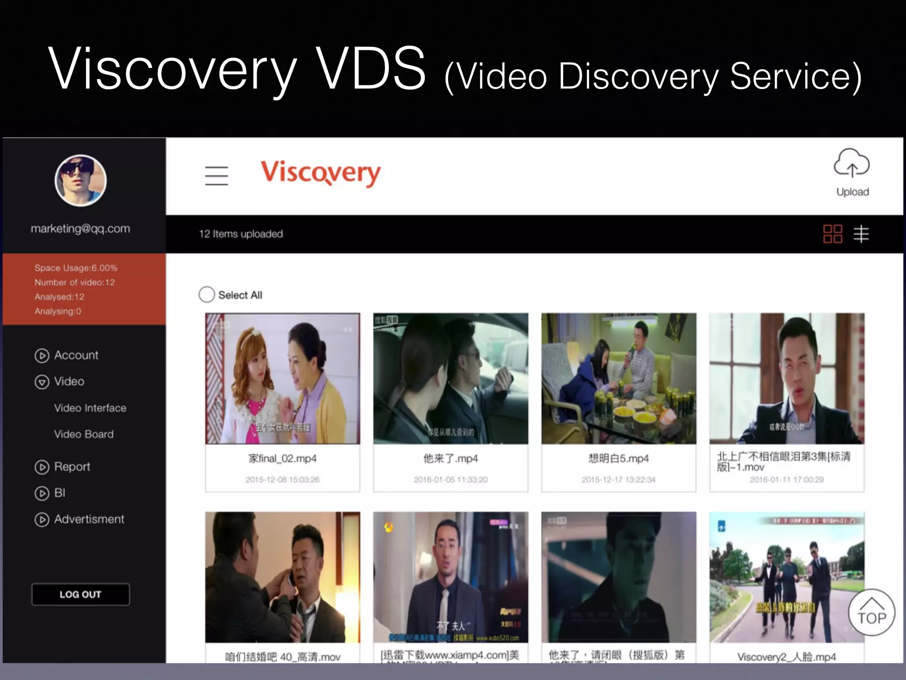
Task: Open thumbnail of 他来了，请闭眼 video
Action: pos(619,577)
